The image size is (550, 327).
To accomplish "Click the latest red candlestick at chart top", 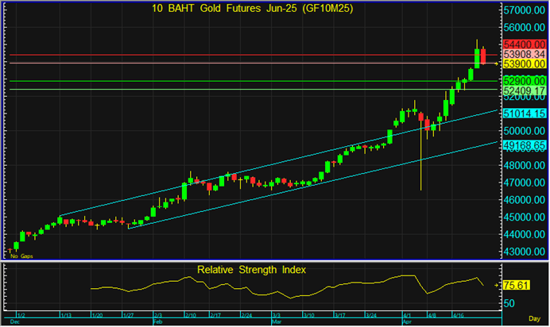I will [484, 56].
